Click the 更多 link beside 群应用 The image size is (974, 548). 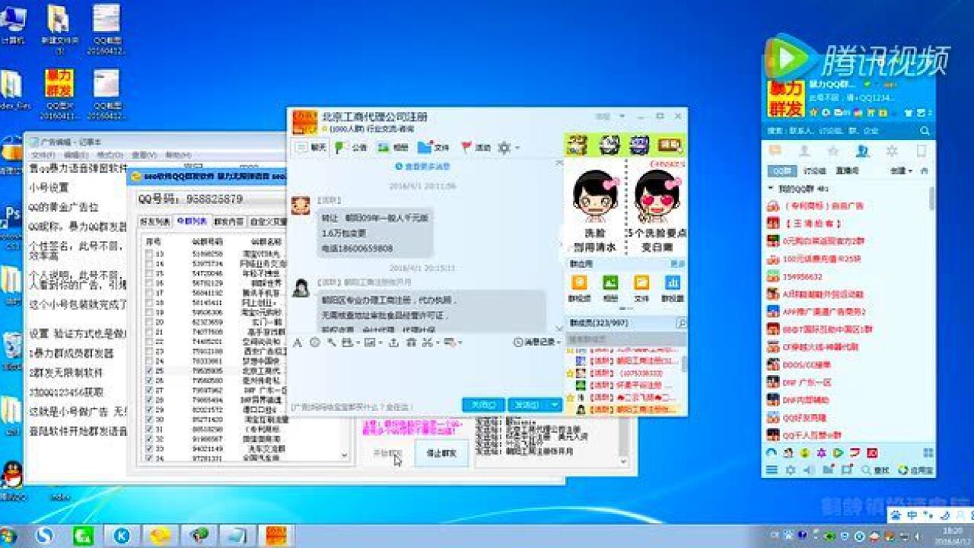coord(677,263)
